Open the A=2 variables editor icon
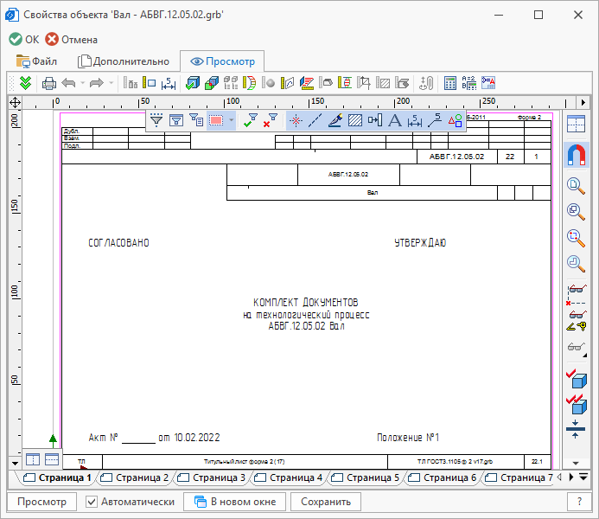This screenshot has width=599, height=519. point(469,83)
